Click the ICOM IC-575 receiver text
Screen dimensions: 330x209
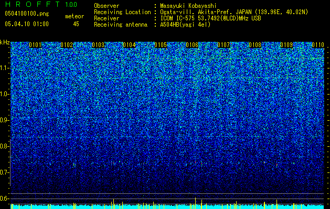(210, 18)
